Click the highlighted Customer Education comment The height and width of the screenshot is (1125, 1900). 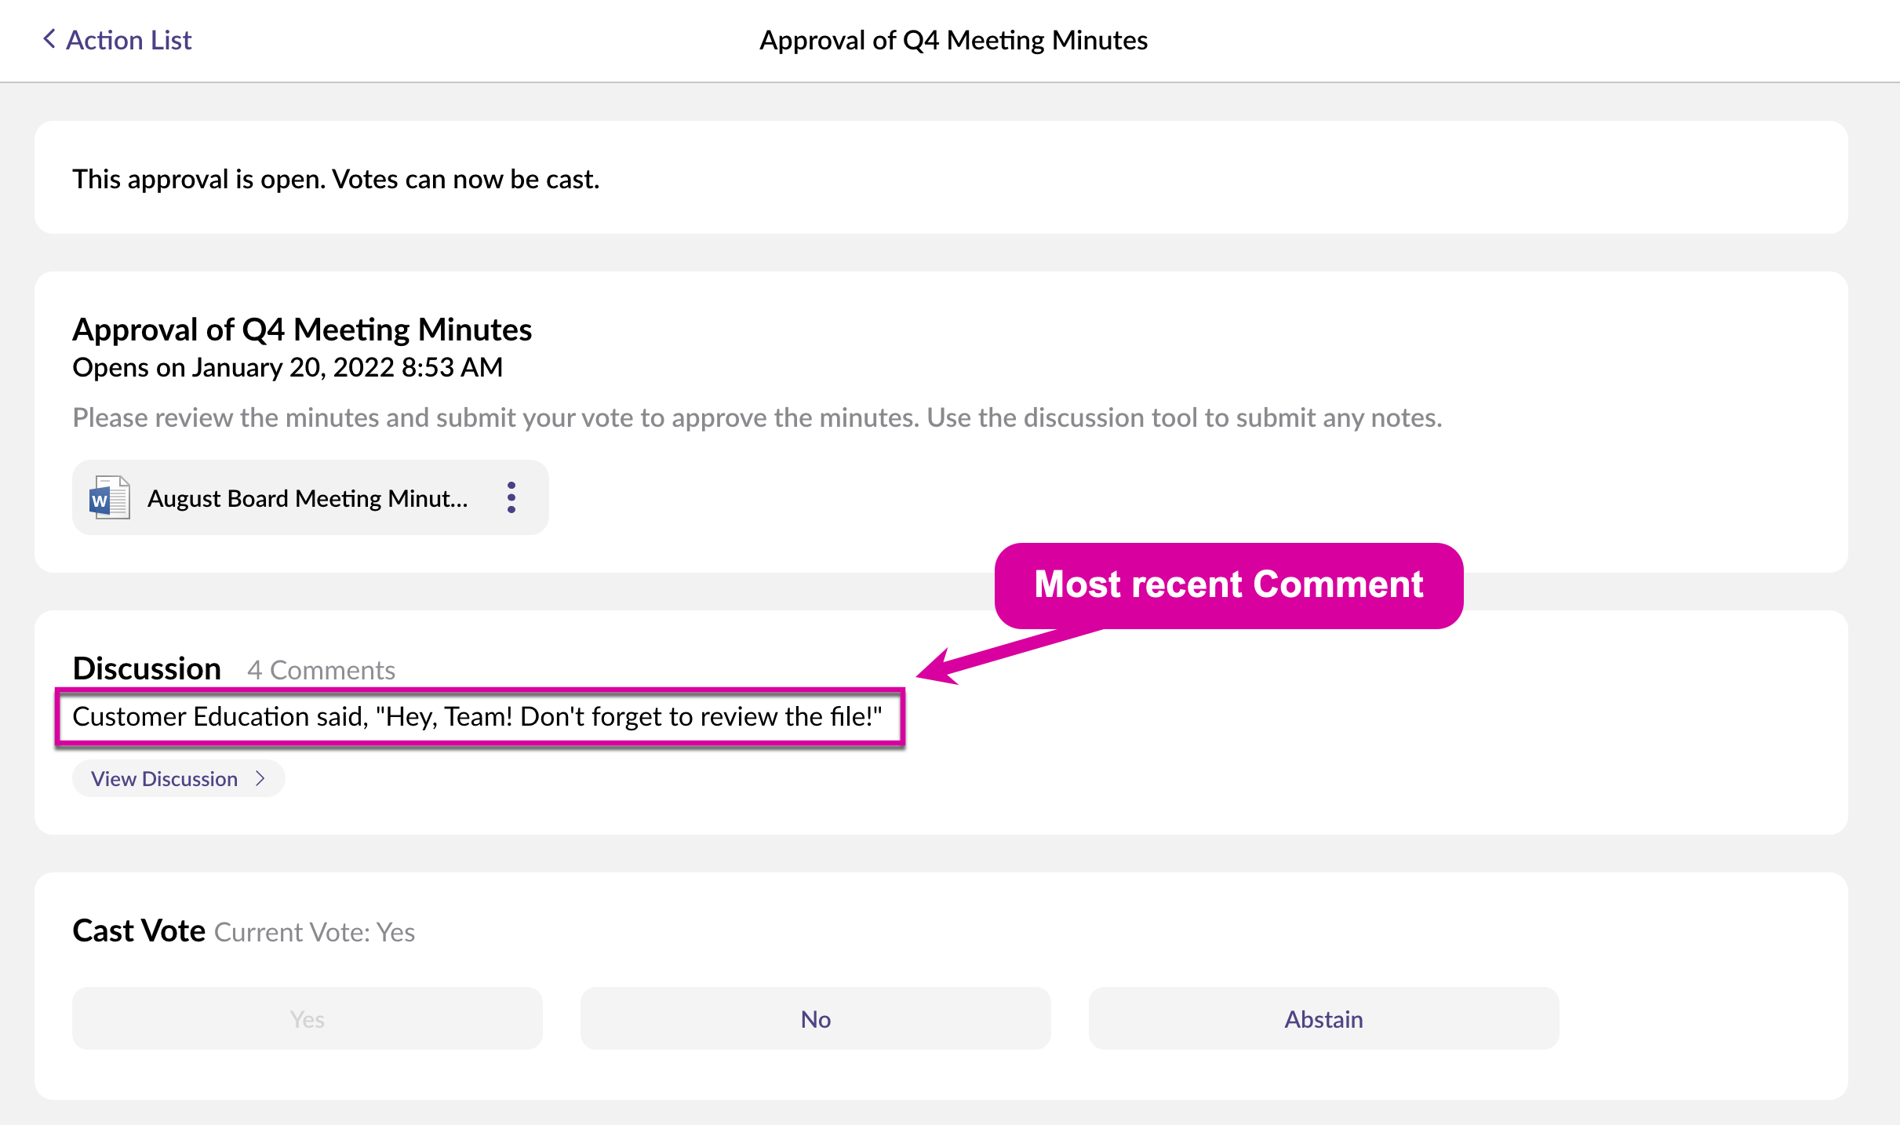[x=477, y=716]
